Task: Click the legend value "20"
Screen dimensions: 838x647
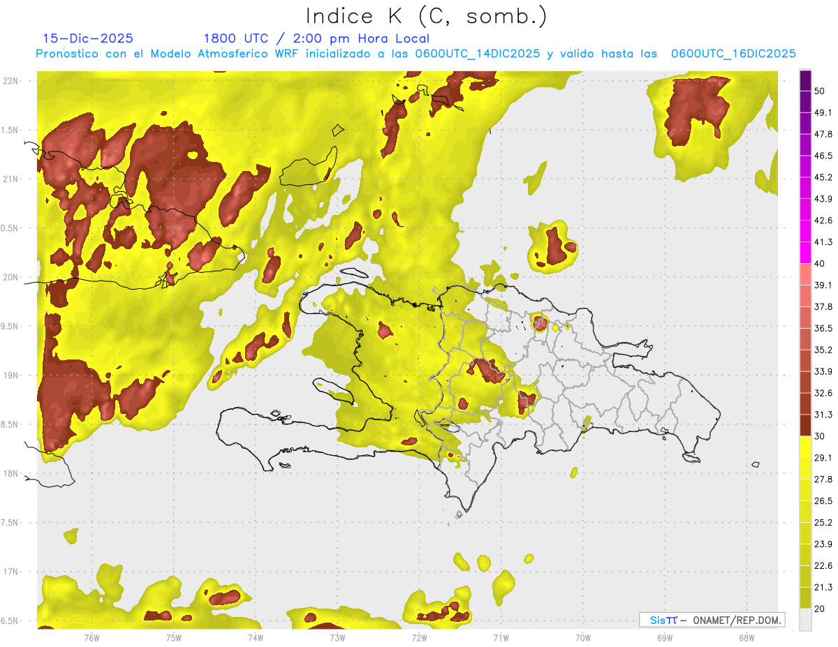Action: pos(820,609)
